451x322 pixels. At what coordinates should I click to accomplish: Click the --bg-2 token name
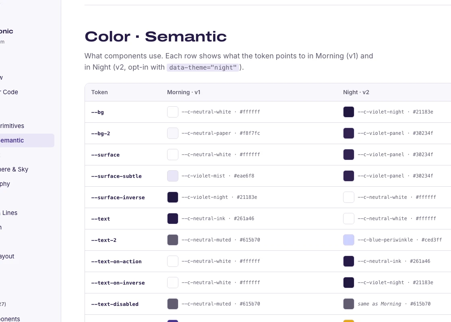pyautogui.click(x=101, y=133)
